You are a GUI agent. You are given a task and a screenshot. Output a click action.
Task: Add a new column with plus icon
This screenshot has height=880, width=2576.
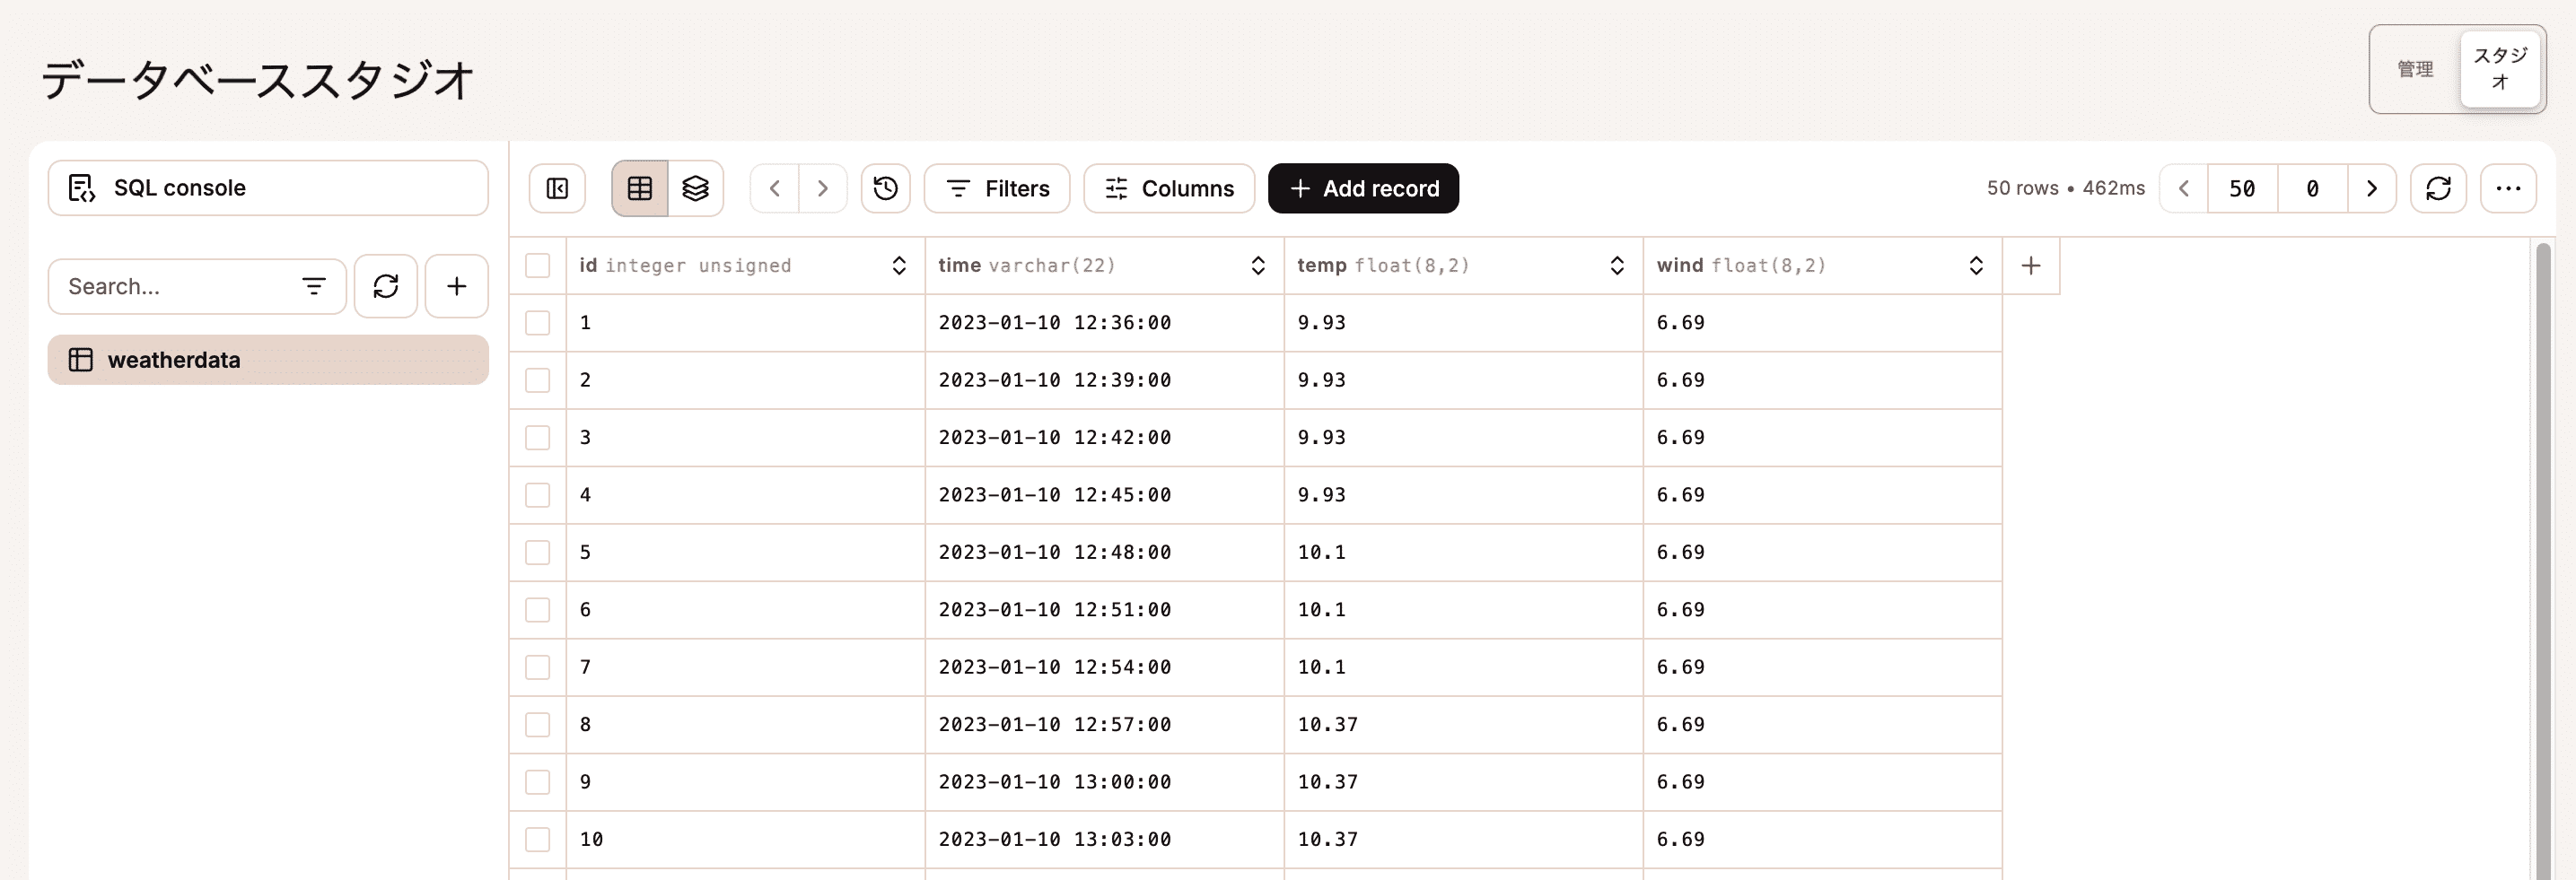click(2031, 266)
